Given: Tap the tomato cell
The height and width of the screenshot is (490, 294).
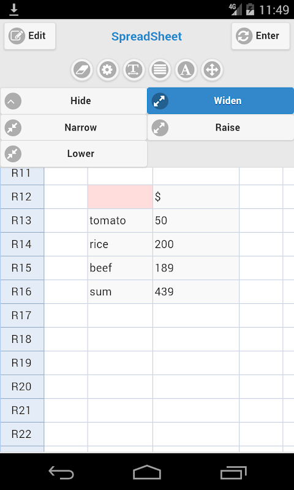Looking at the screenshot, I should point(120,221).
